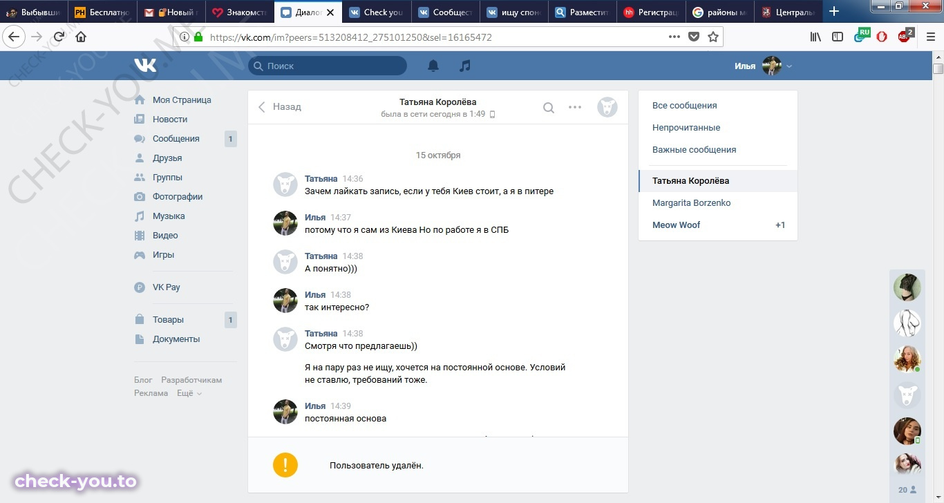This screenshot has width=944, height=503.
Task: Click Назад back link in dialog
Action: point(280,107)
